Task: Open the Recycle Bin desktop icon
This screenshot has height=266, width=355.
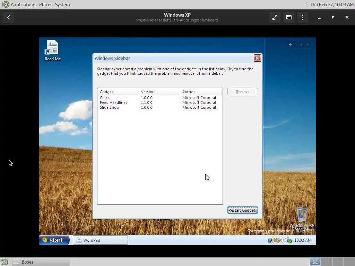Action: pos(302,218)
